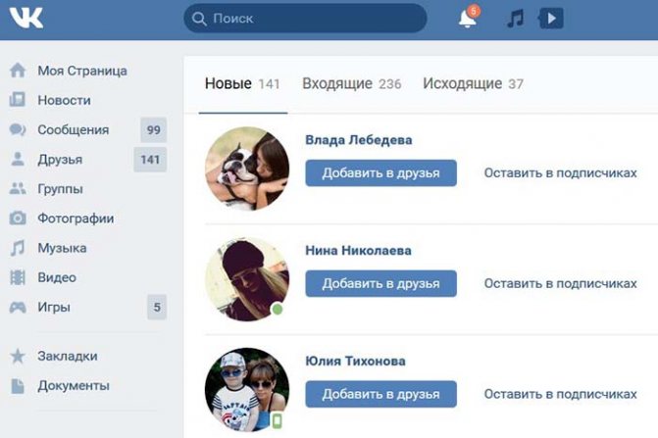The width and height of the screenshot is (658, 438).
Task: Add Юлия Тихонова to friends
Action: point(381,394)
